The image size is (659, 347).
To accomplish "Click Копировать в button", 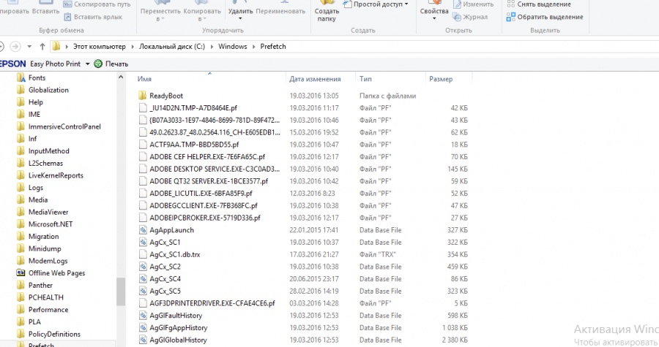I will click(x=202, y=12).
